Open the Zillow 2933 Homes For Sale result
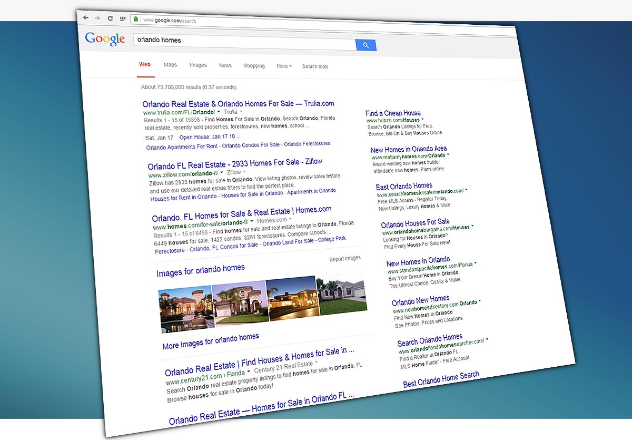 (x=235, y=164)
